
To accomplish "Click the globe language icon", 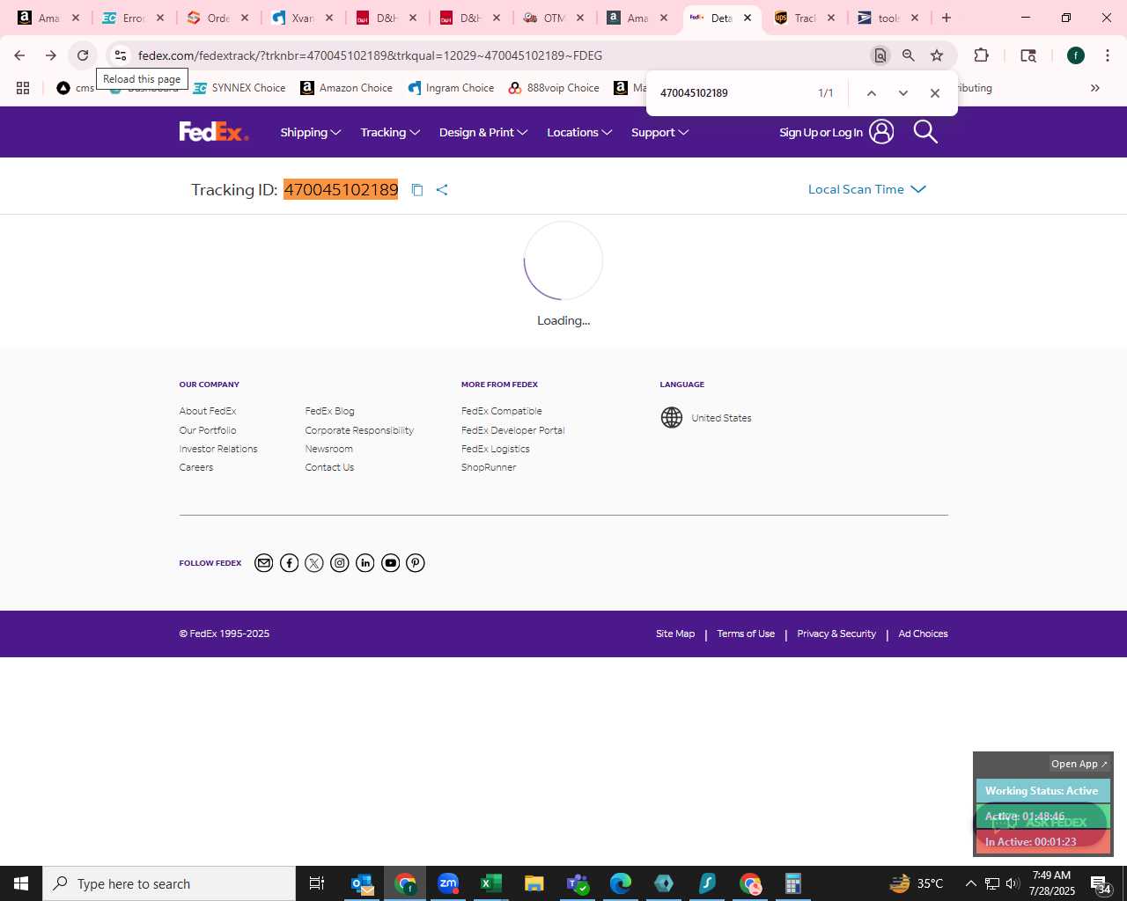I will (x=672, y=418).
